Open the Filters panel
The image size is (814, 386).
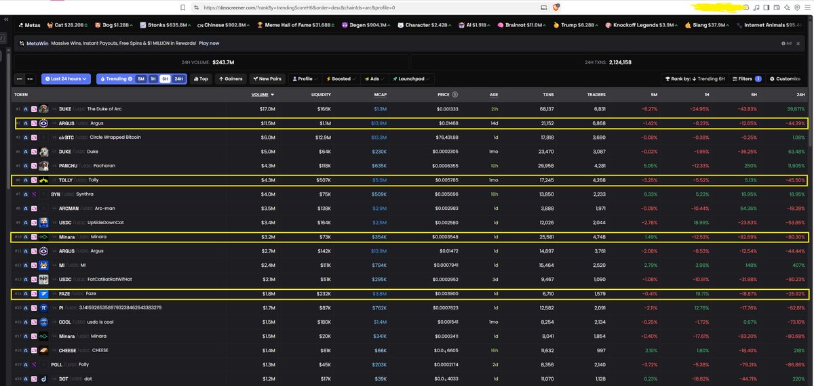pos(747,79)
